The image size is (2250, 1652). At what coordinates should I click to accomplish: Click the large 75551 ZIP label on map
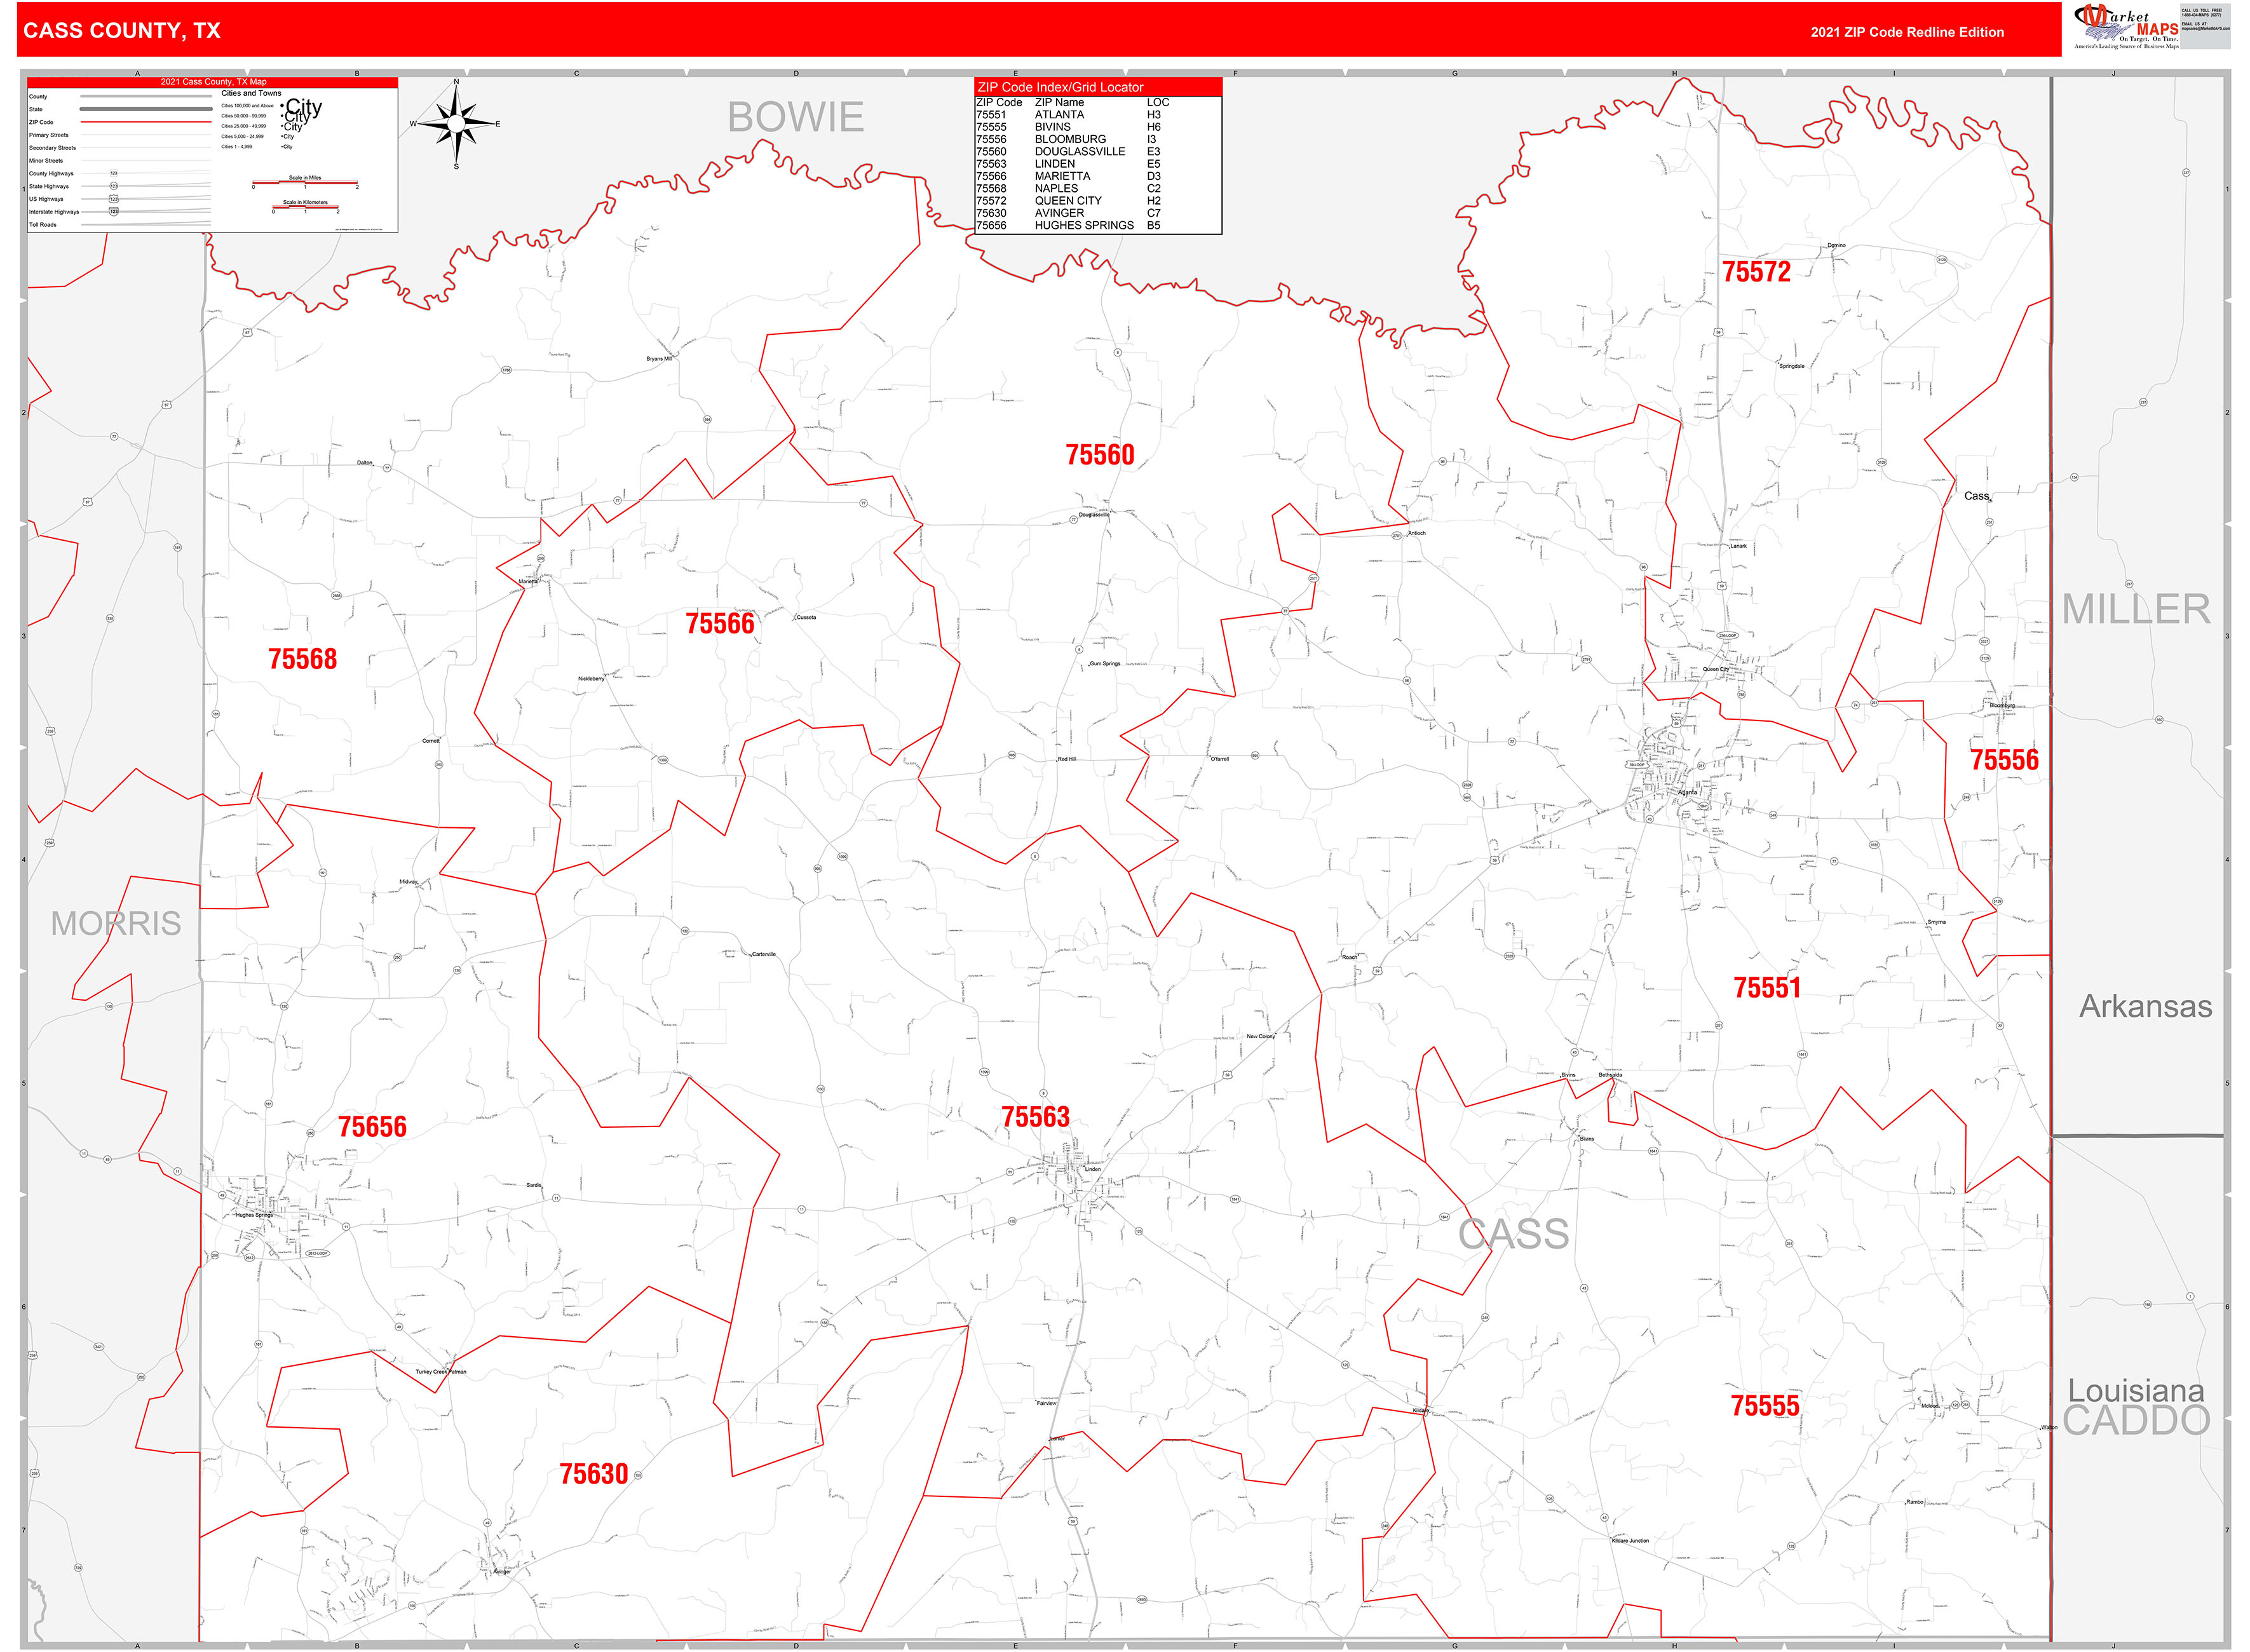(1767, 988)
